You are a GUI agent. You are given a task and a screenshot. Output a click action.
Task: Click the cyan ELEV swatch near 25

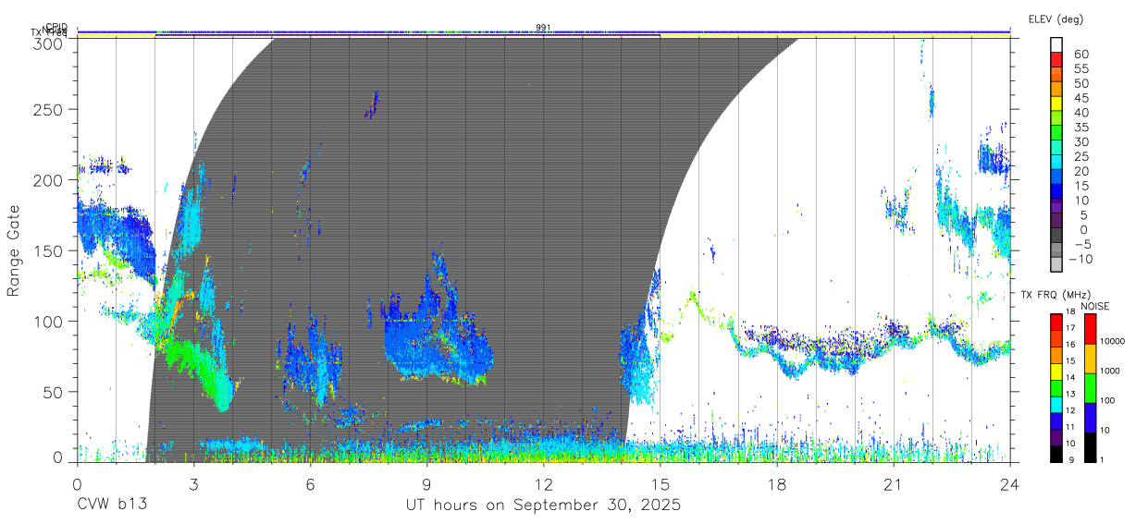tap(1057, 161)
